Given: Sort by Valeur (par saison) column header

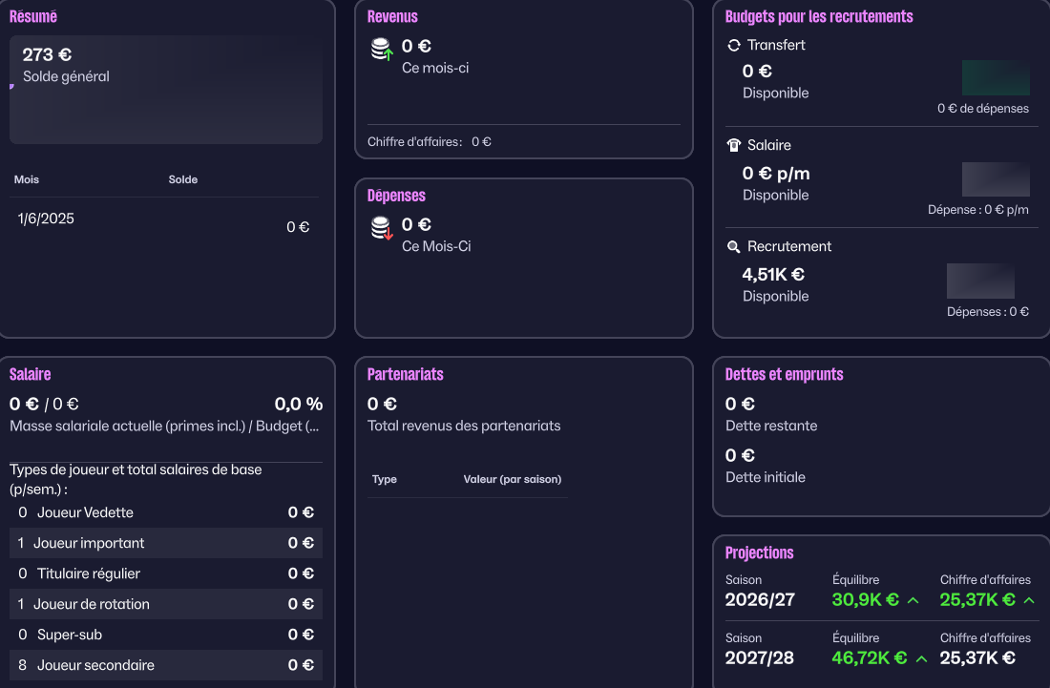Looking at the screenshot, I should click(512, 479).
